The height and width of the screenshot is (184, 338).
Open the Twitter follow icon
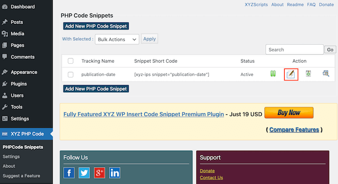84,173
